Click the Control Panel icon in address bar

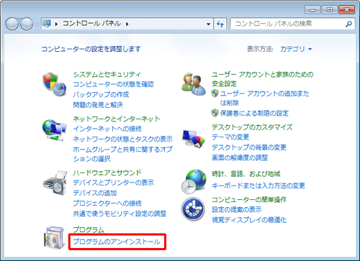click(x=47, y=24)
